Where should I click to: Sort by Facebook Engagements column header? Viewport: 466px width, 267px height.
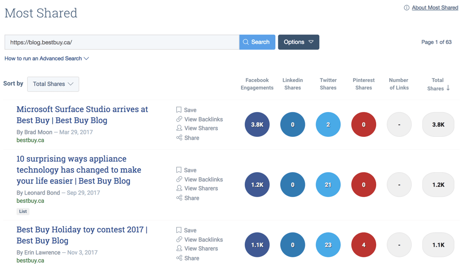257,84
